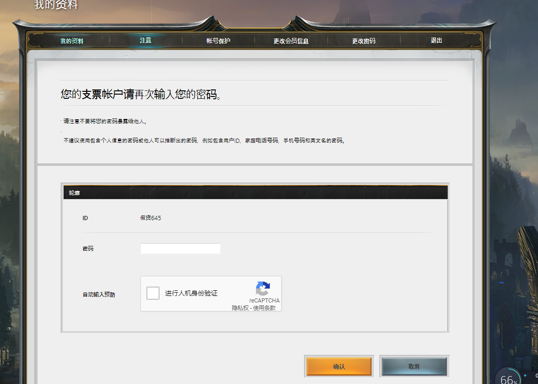Click 退出 to log out

pyautogui.click(x=436, y=41)
